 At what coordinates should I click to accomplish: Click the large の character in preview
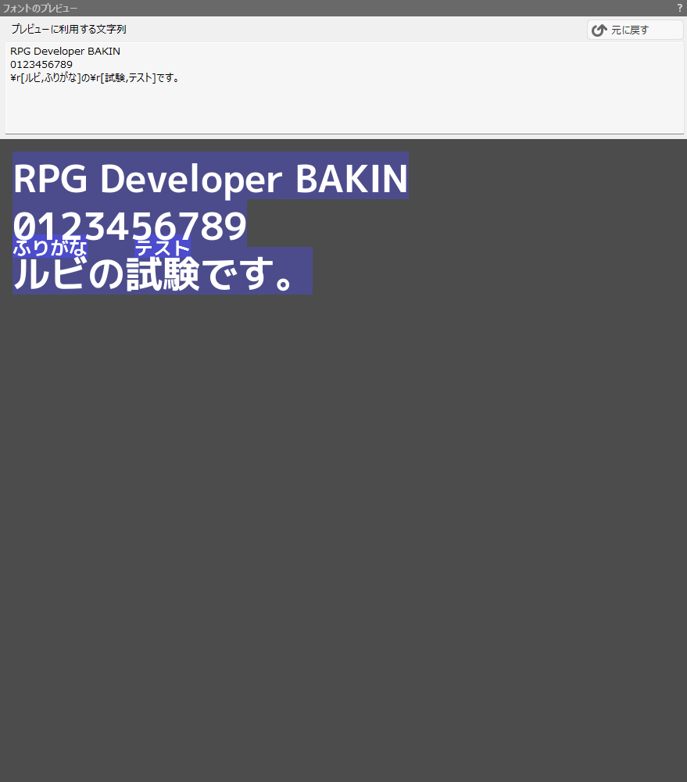click(106, 275)
